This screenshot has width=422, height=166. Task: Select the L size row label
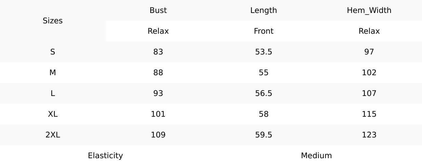coord(53,93)
